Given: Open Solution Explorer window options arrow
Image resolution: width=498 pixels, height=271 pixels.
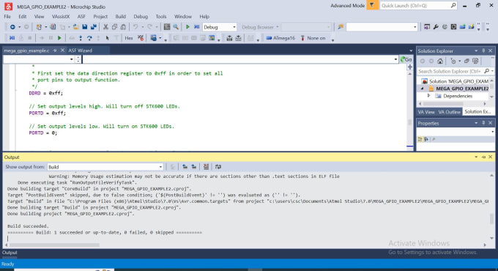Looking at the screenshot, I should (x=476, y=51).
